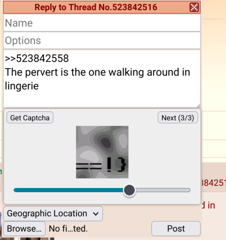Image resolution: width=226 pixels, height=240 pixels.
Task: Click the Browse... file button
Action: point(24,228)
